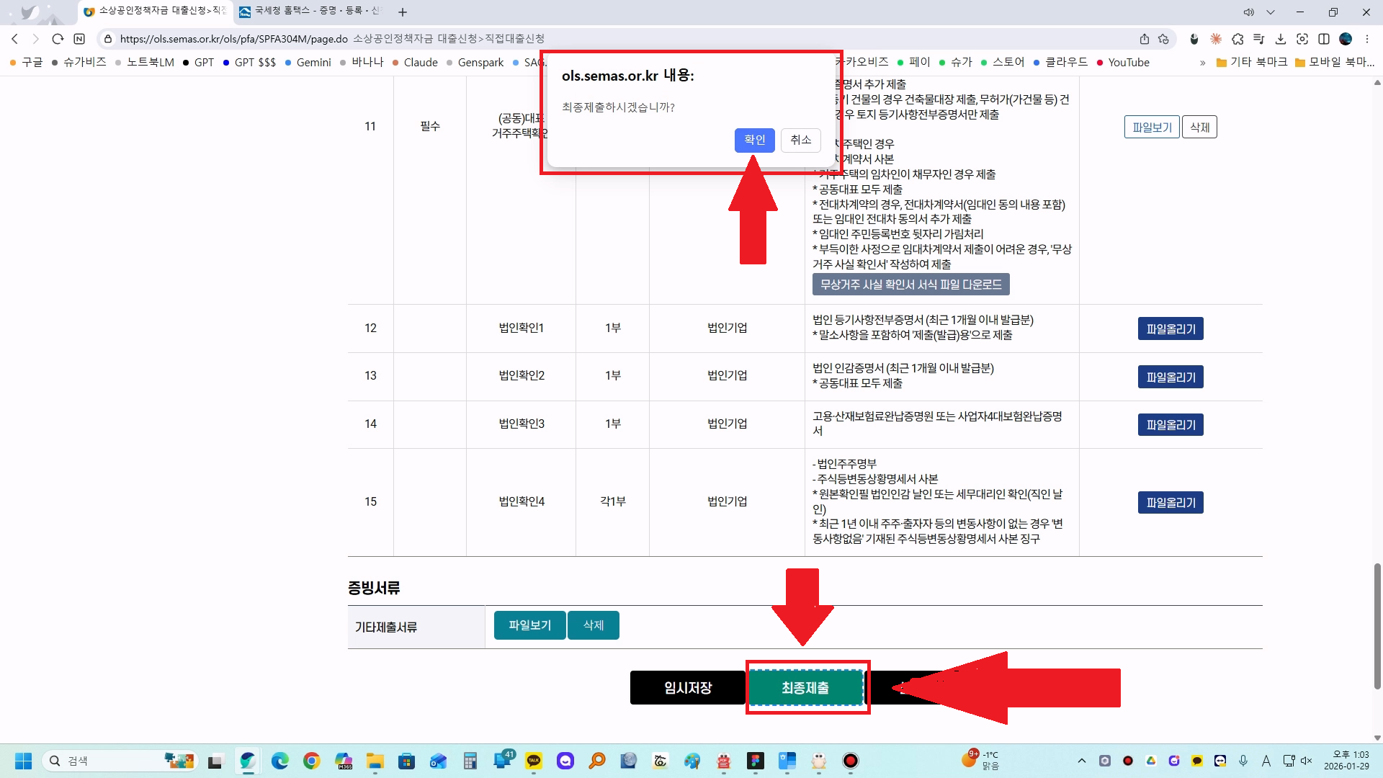
Task: Click the screenshot capture icon in toolbar
Action: point(1302,39)
